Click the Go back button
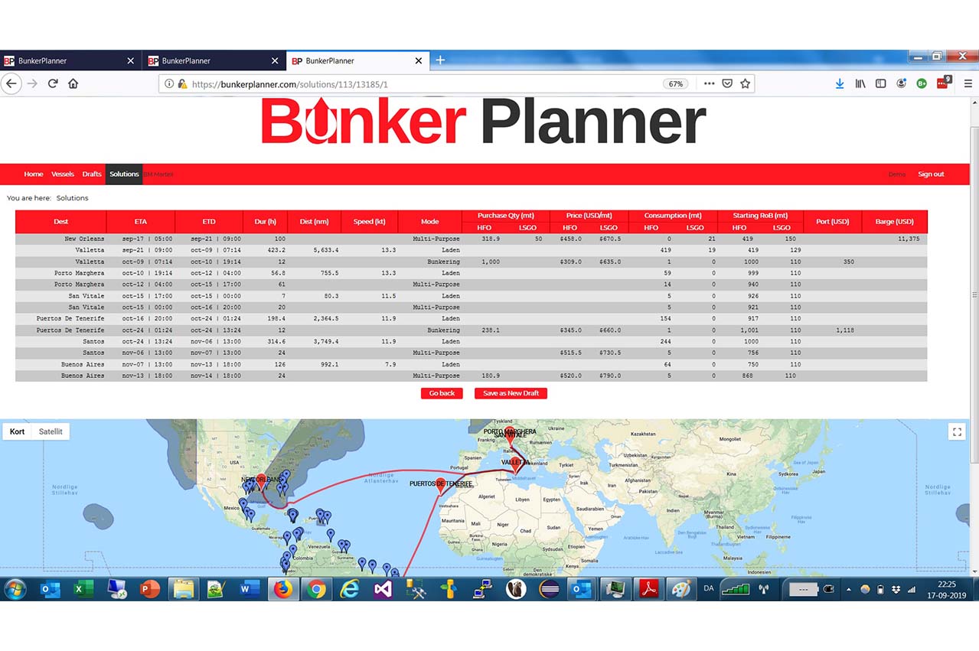This screenshot has height=651, width=979. point(442,393)
